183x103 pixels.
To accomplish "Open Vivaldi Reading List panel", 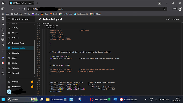I will tap(3, 50).
